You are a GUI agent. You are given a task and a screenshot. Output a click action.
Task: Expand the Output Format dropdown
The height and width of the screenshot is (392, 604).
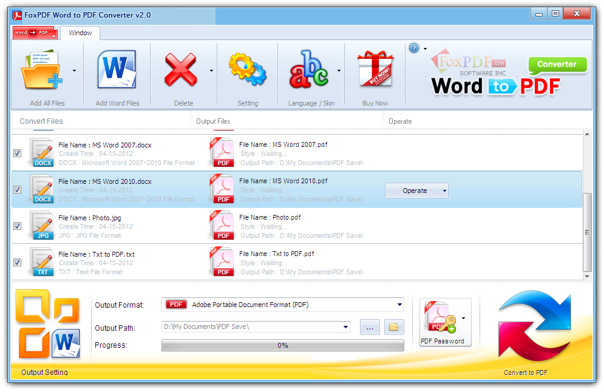coord(399,305)
